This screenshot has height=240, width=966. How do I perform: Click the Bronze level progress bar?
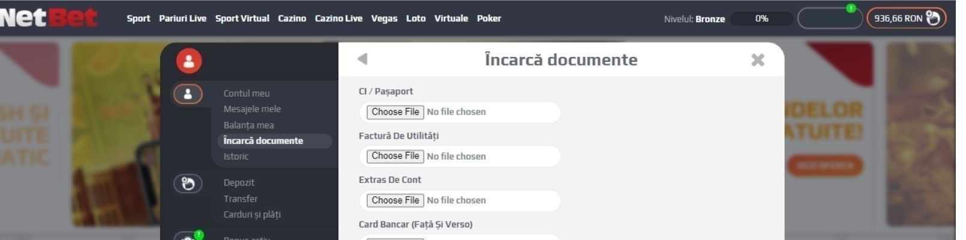click(762, 19)
